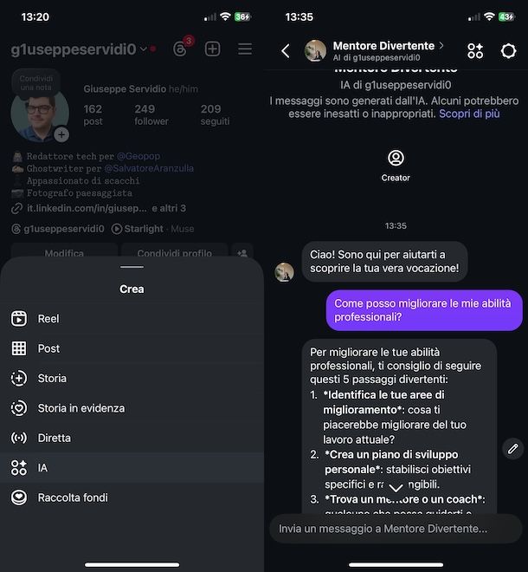Screen dimensions: 528x572
Task: Open the hamburger menu icon
Action: (245, 49)
